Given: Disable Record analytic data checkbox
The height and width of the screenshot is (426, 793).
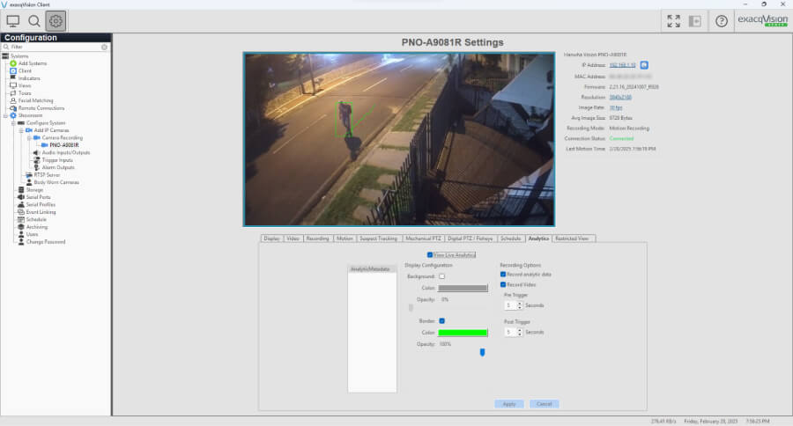Looking at the screenshot, I should click(503, 275).
